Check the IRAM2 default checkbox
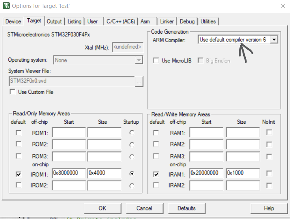The image size is (290, 219). click(156, 185)
